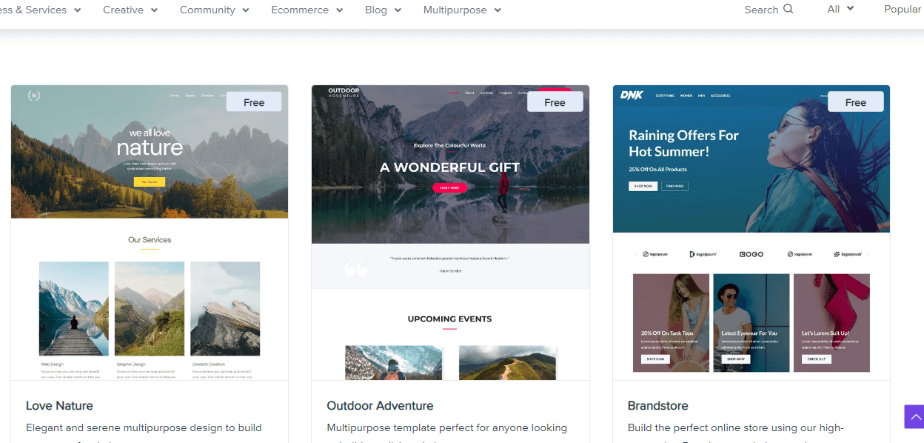
Task: Click the purple scroll-to-top arrow button
Action: (x=914, y=416)
